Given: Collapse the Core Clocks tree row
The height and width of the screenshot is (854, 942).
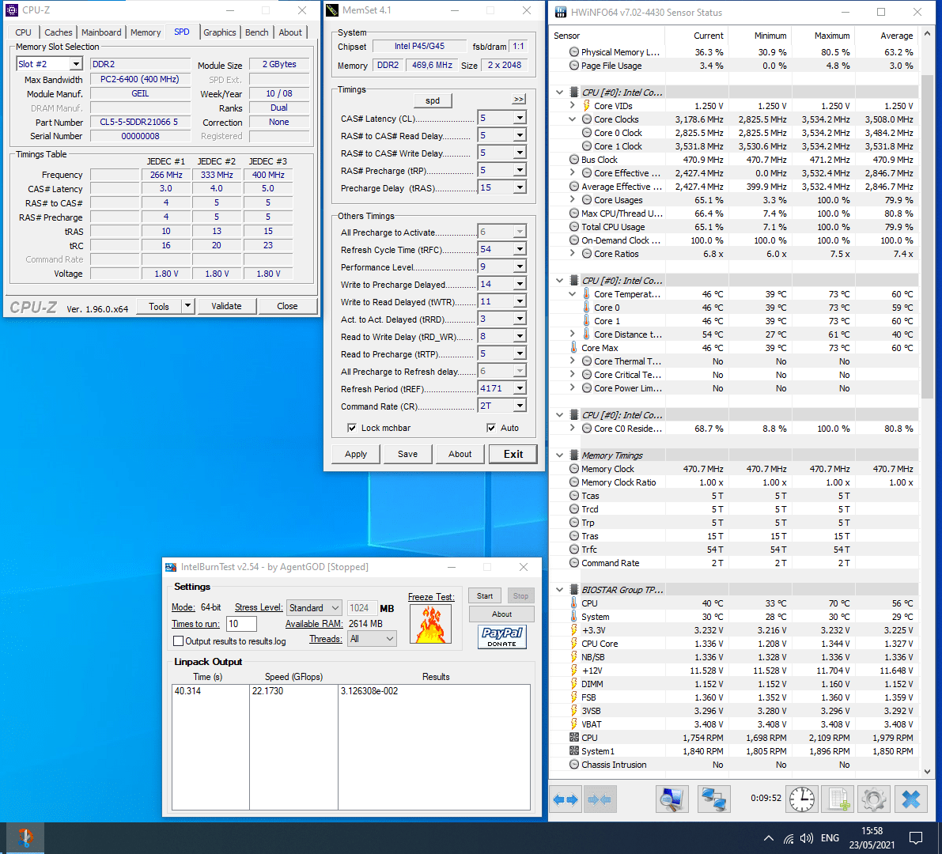Looking at the screenshot, I should pos(572,119).
